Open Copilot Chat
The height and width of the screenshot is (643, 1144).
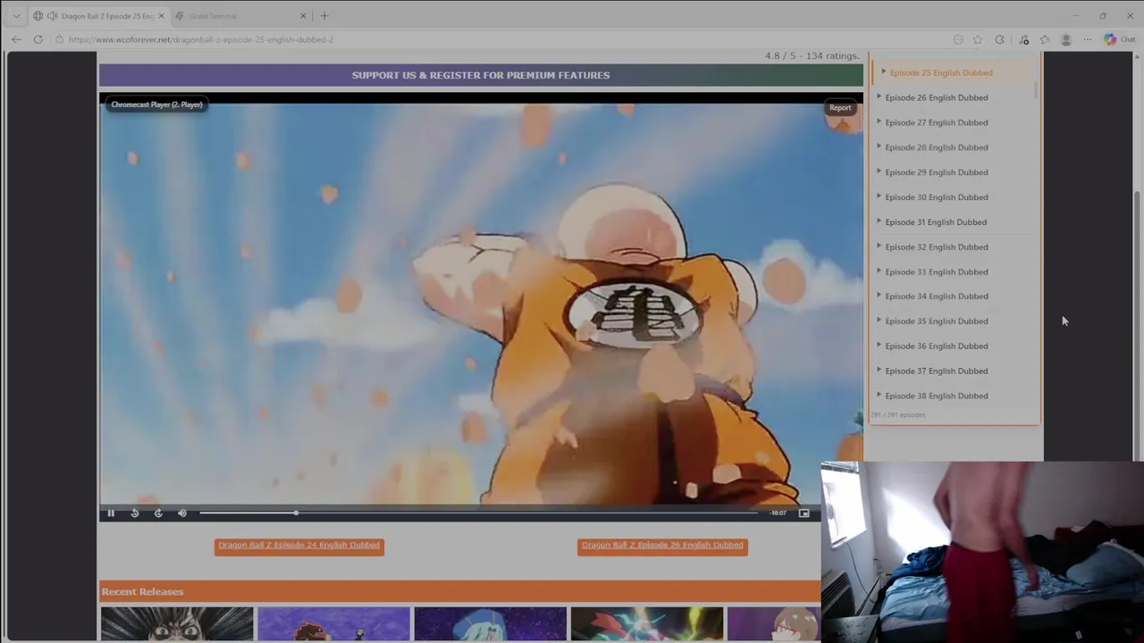[x=1120, y=39]
